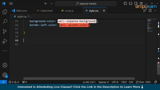Image resolution: width=160 pixels, height=90 pixels.
Task: Open the editor More Actions ellipsis
Action: 155,10
